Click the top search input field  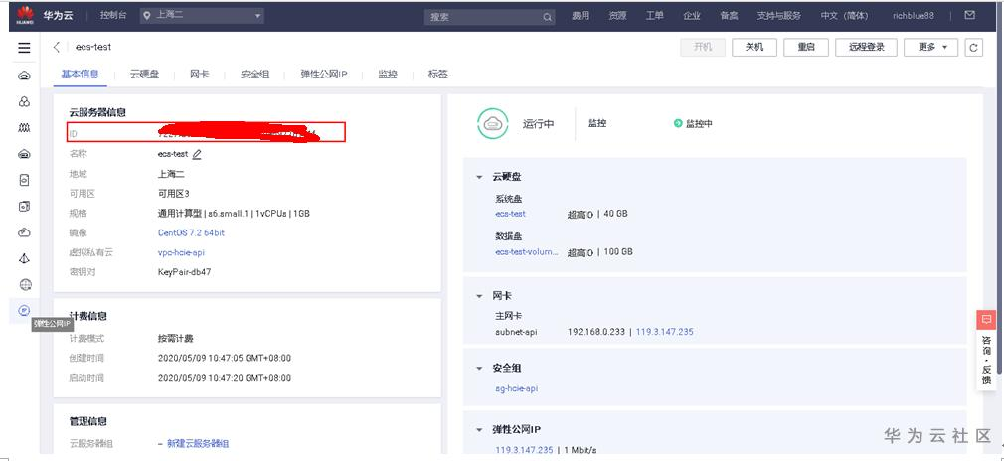(x=489, y=17)
